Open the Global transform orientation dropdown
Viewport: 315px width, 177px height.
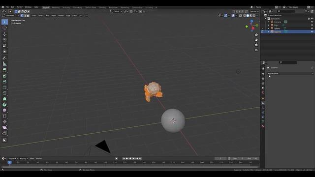(116, 11)
